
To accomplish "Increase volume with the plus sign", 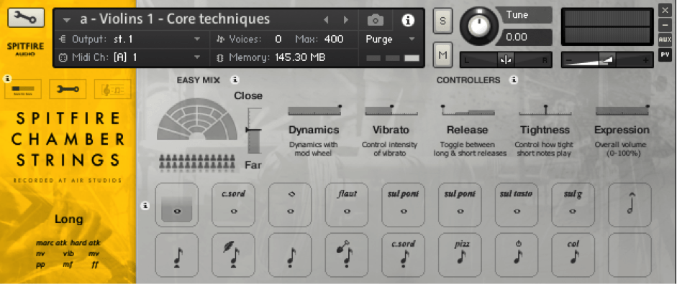I will (645, 61).
